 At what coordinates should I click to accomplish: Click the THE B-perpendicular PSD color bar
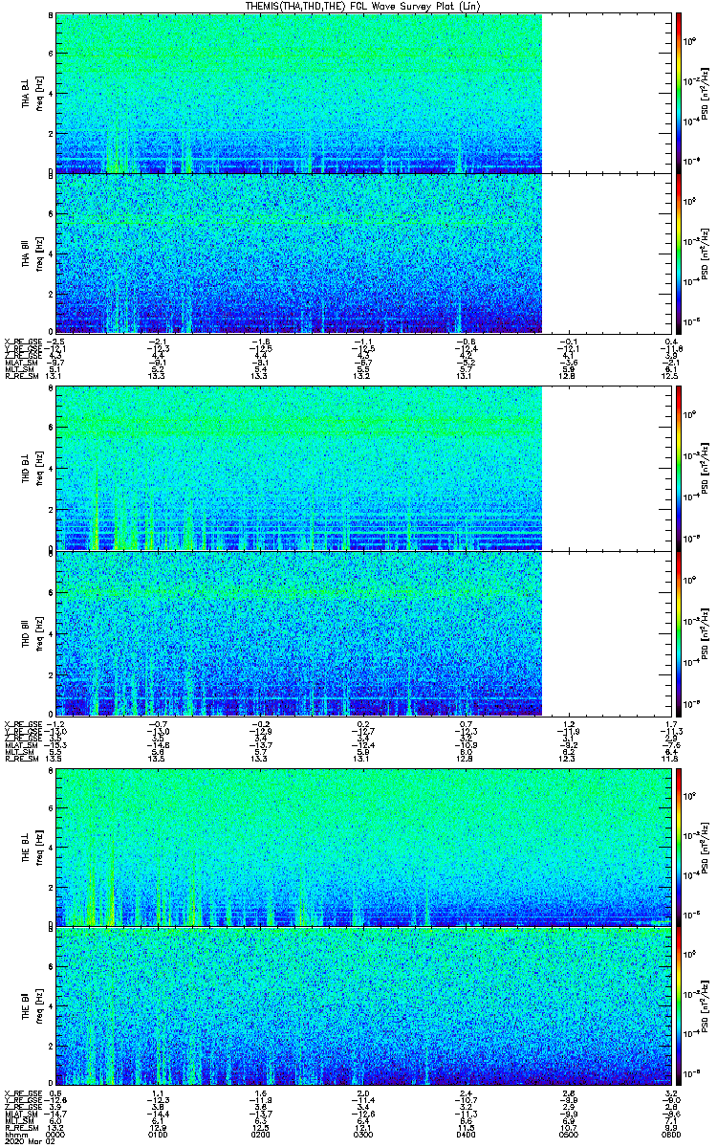tap(678, 848)
